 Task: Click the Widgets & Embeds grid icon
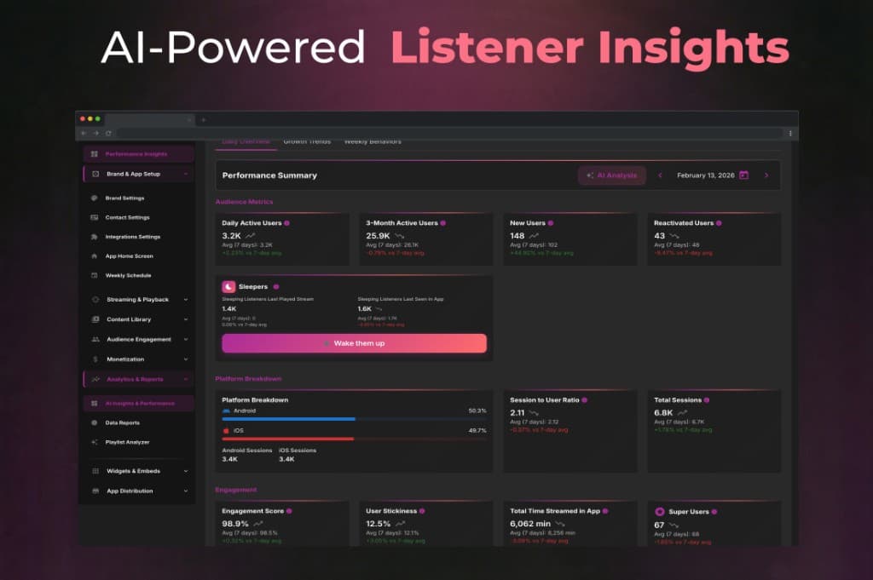(x=95, y=471)
